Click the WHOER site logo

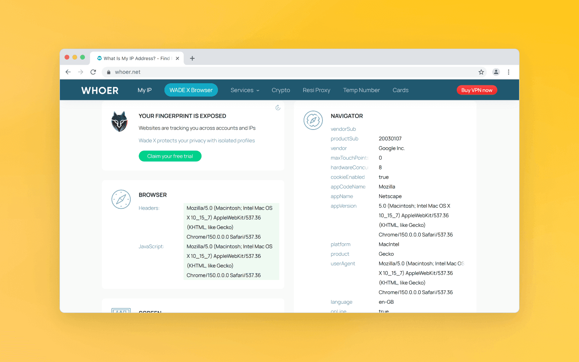tap(100, 90)
